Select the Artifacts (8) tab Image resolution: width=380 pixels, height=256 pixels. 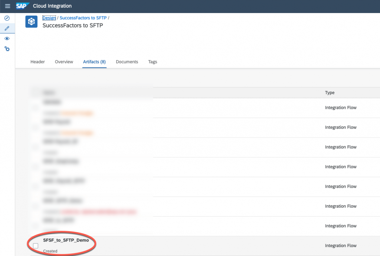(x=94, y=62)
